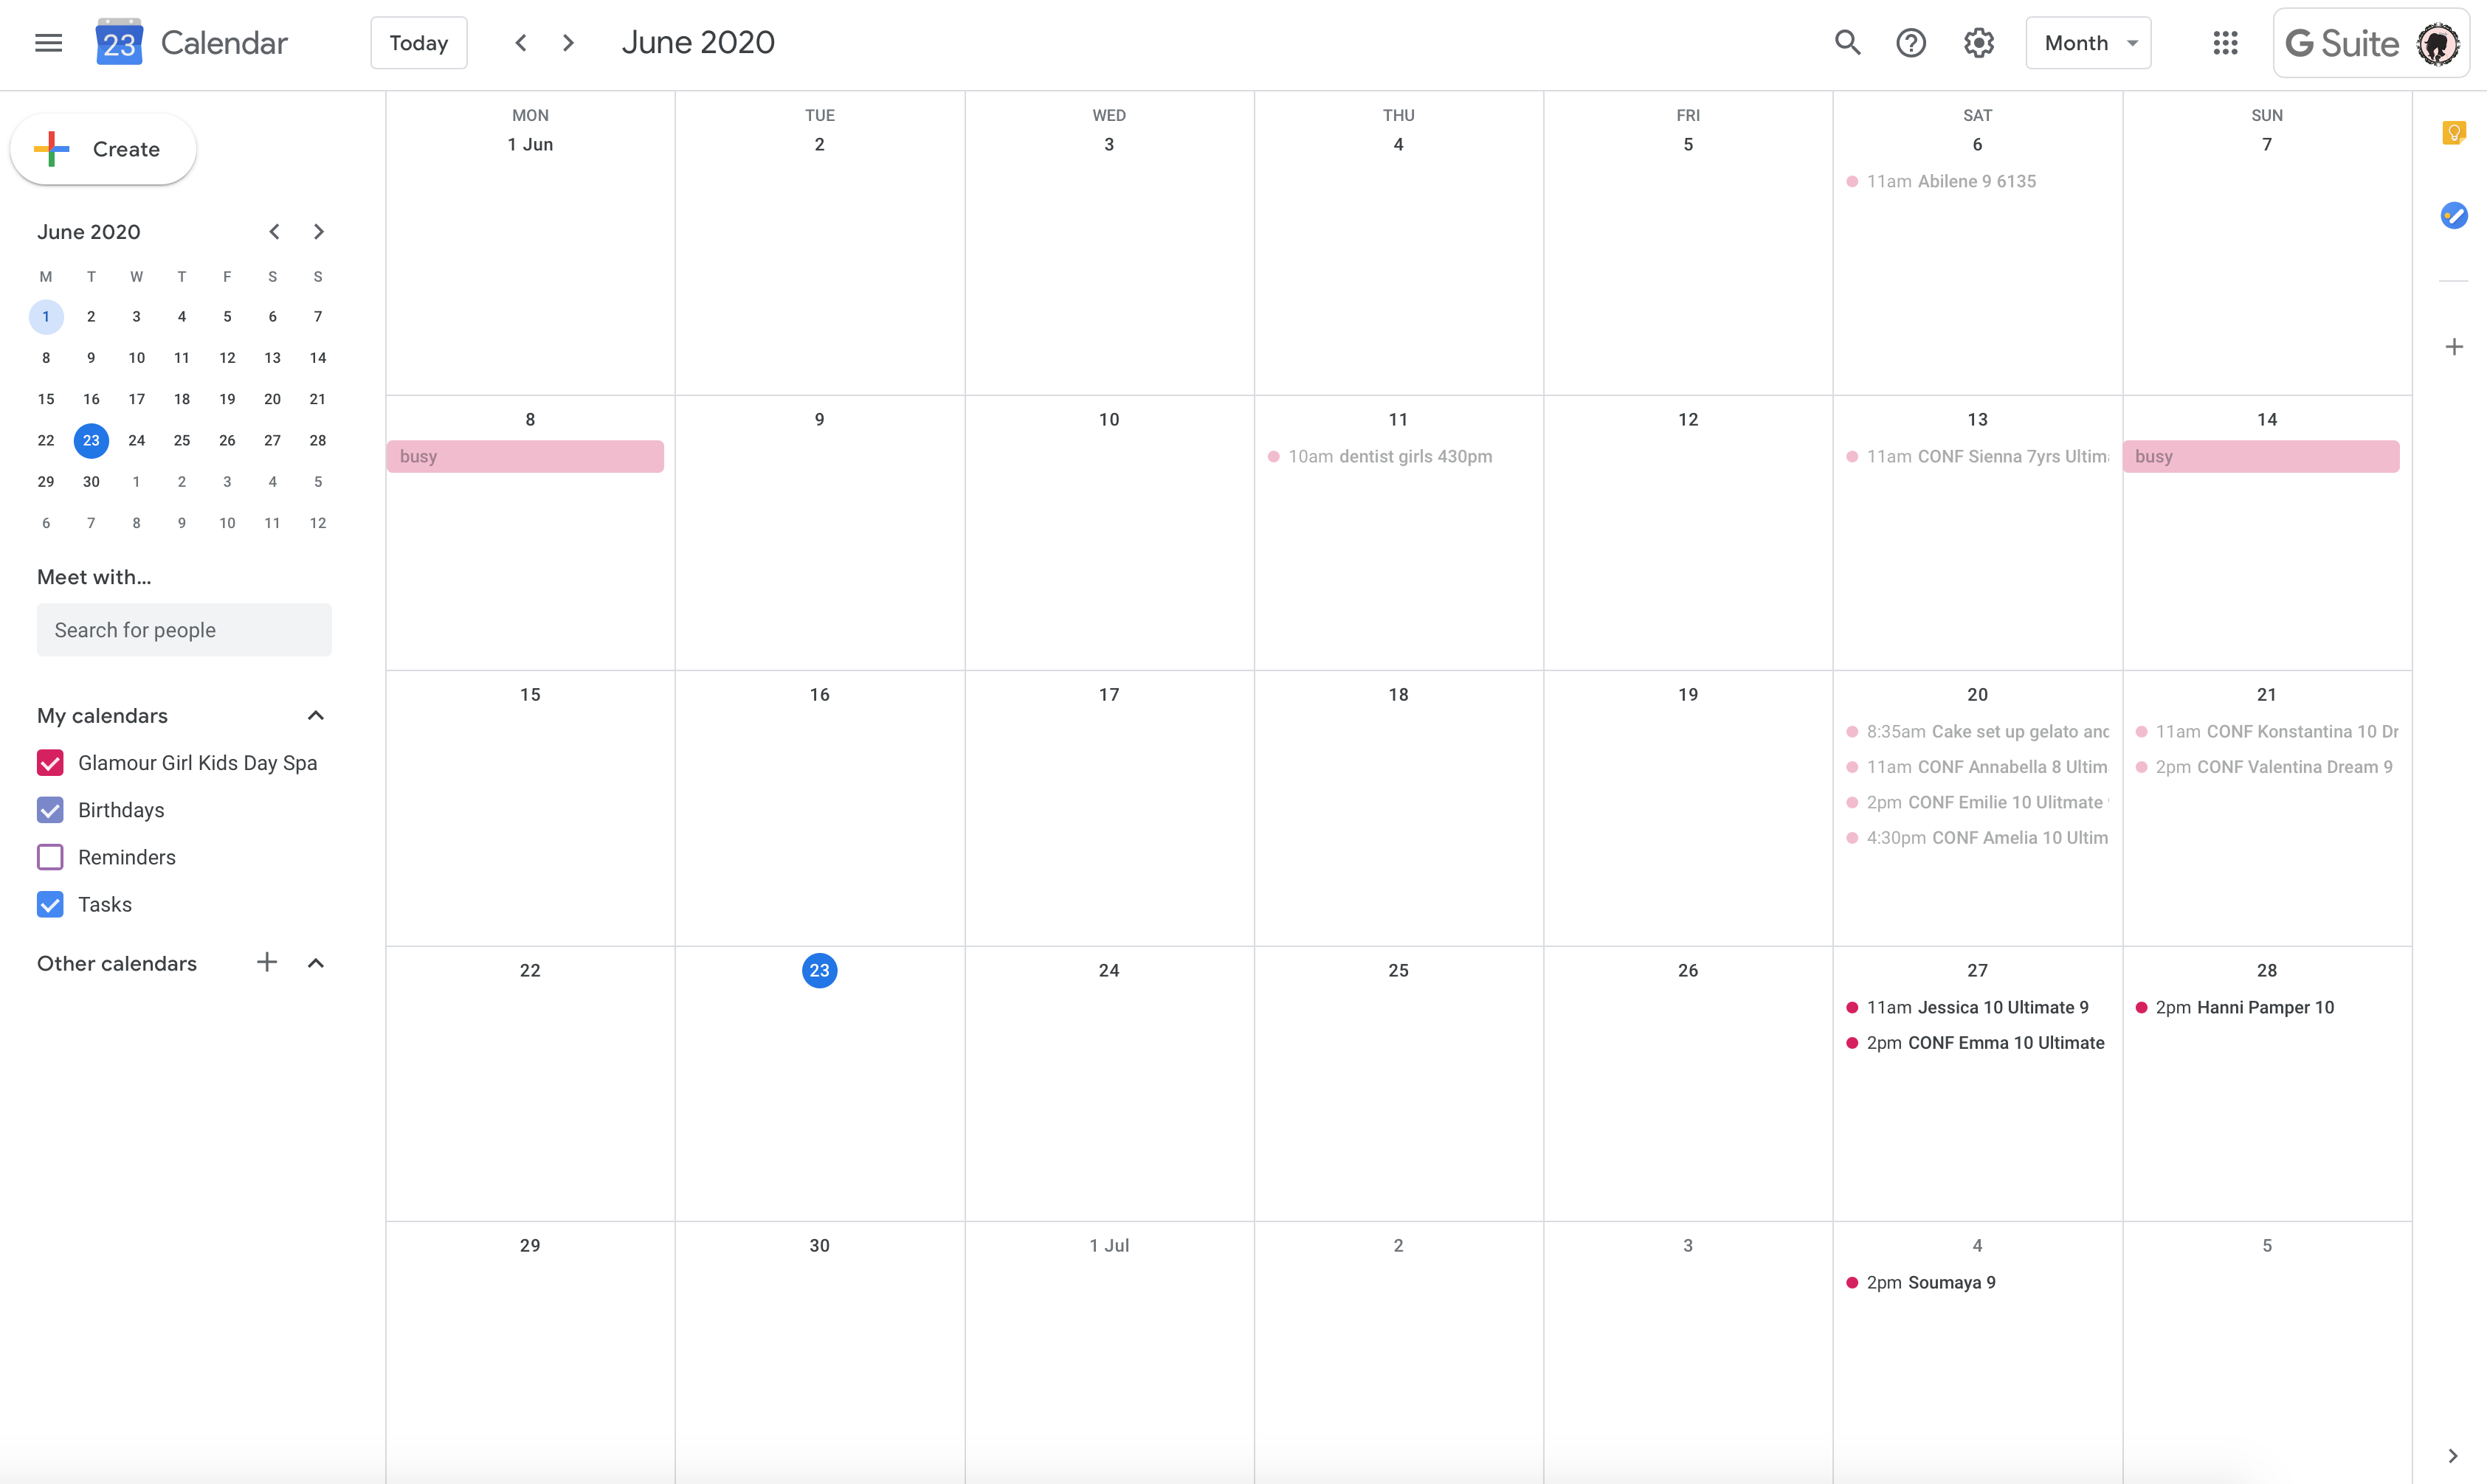Click Today button to return to current date
Image resolution: width=2487 pixels, height=1484 pixels.
[419, 42]
